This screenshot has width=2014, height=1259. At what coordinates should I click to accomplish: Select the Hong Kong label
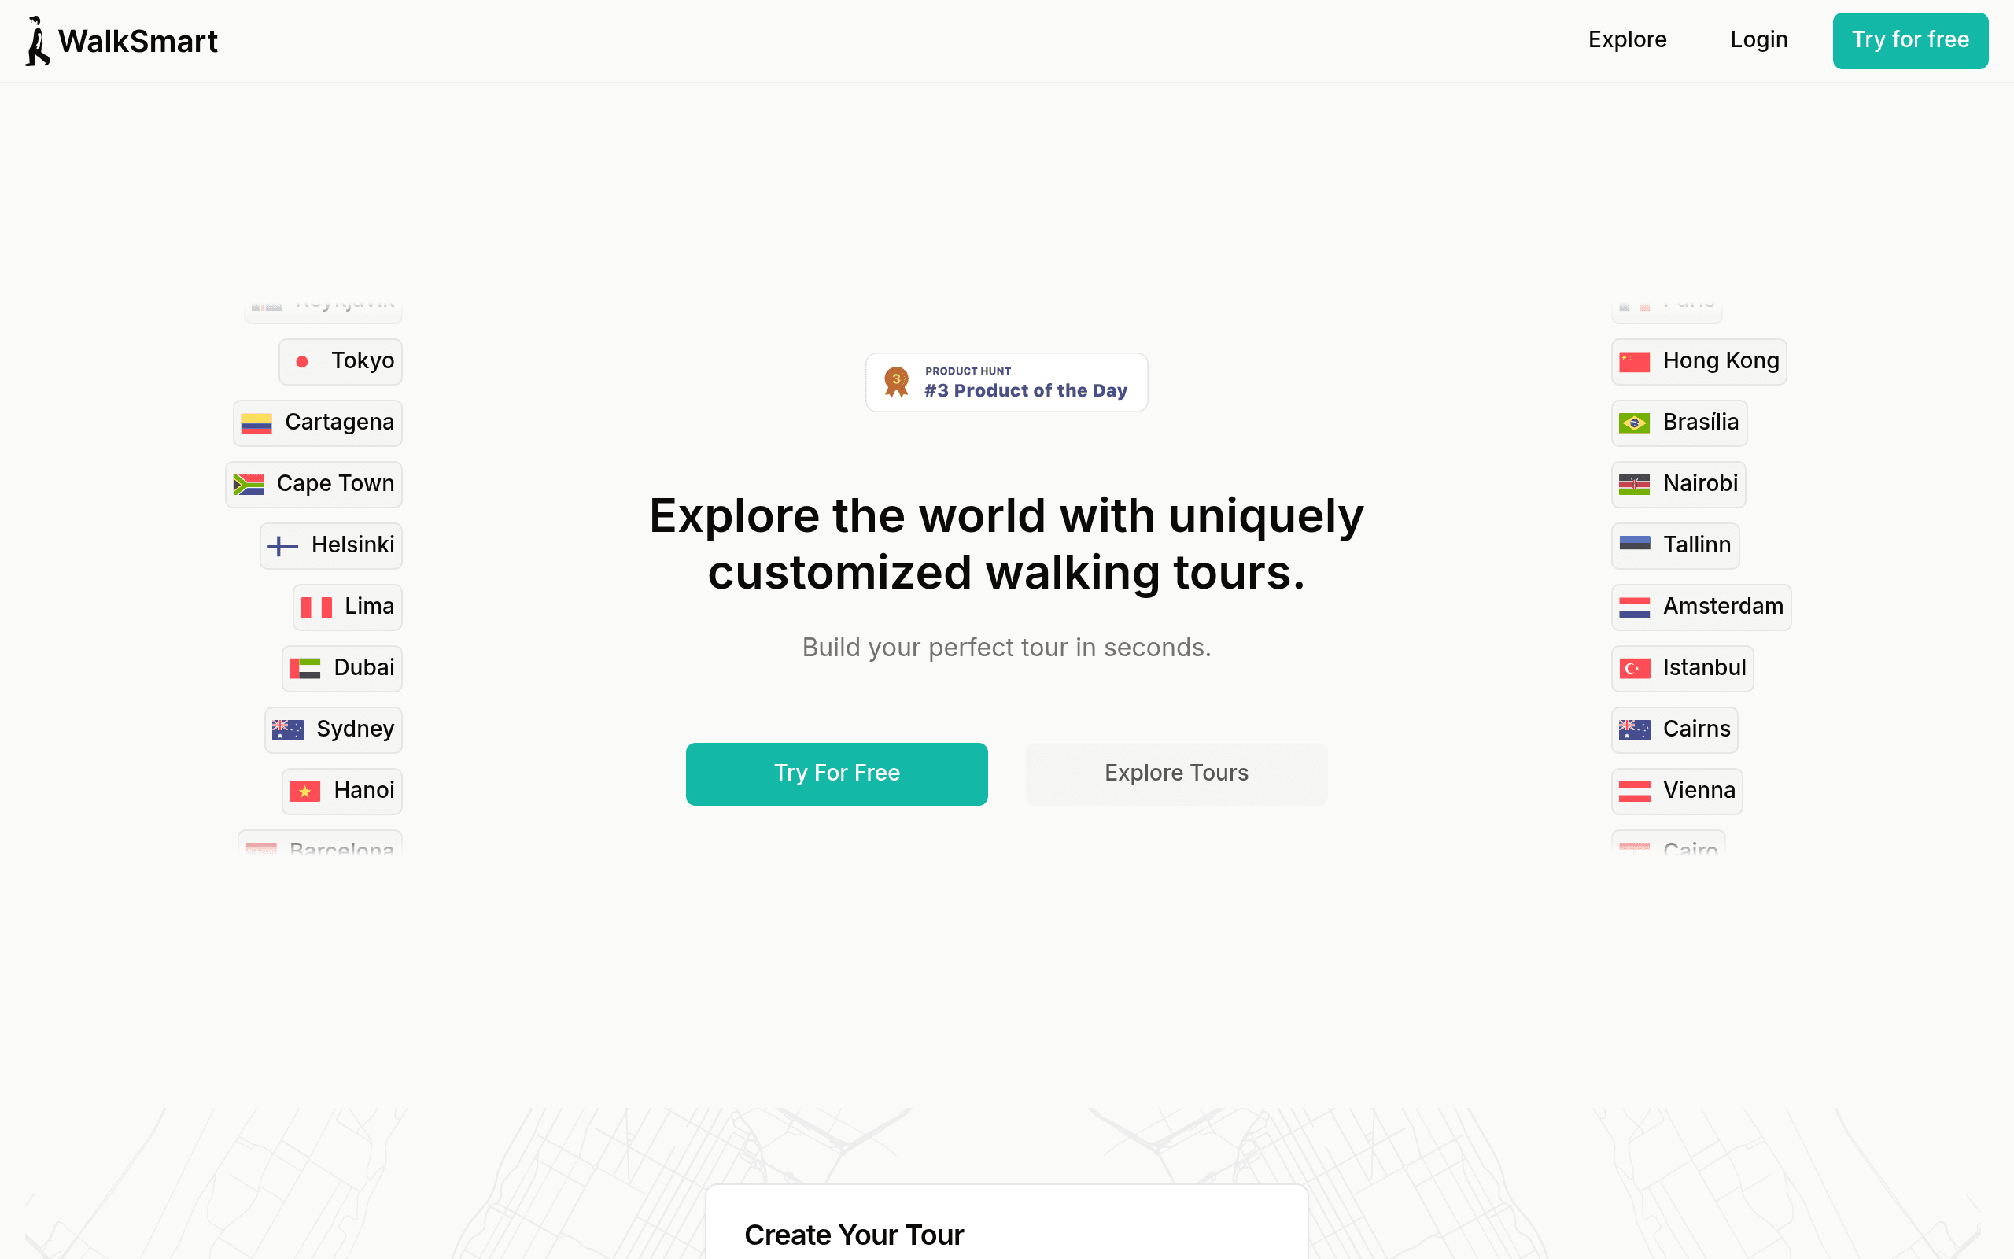coord(1721,360)
